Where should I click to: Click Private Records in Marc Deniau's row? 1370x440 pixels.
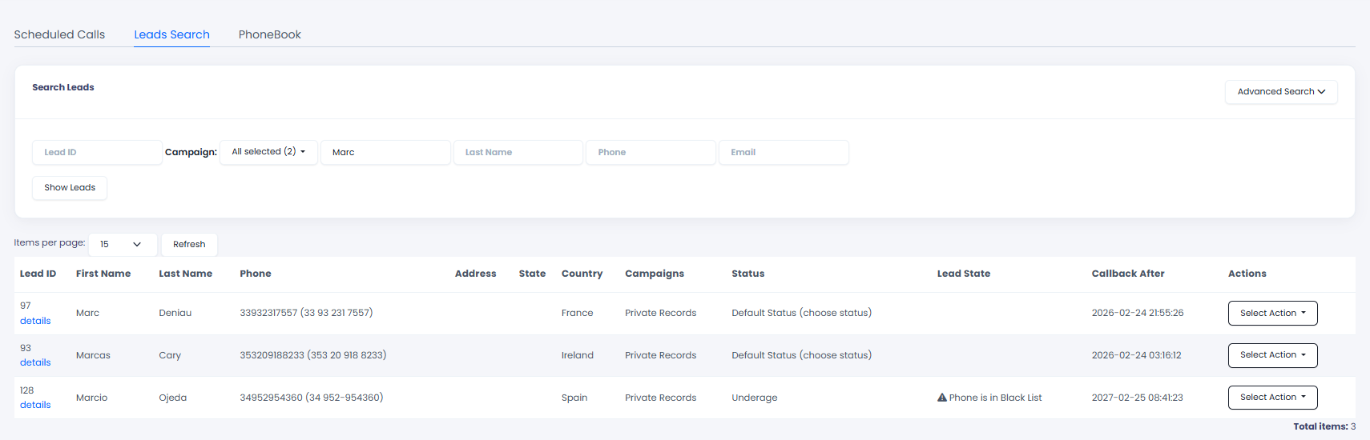click(661, 313)
